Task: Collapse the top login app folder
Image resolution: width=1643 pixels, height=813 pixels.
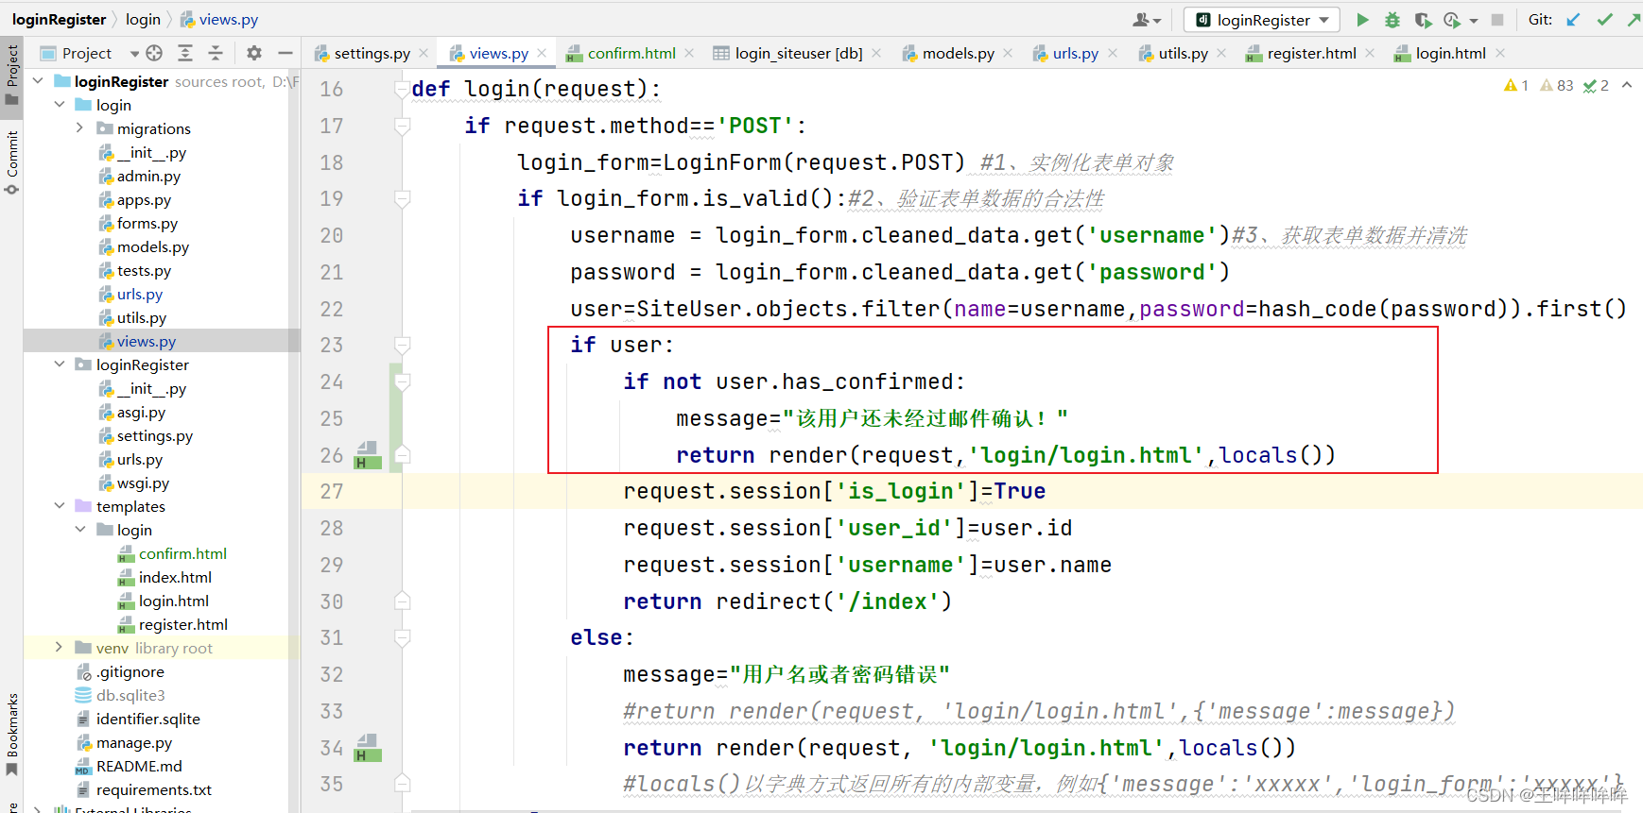Action: [x=60, y=105]
